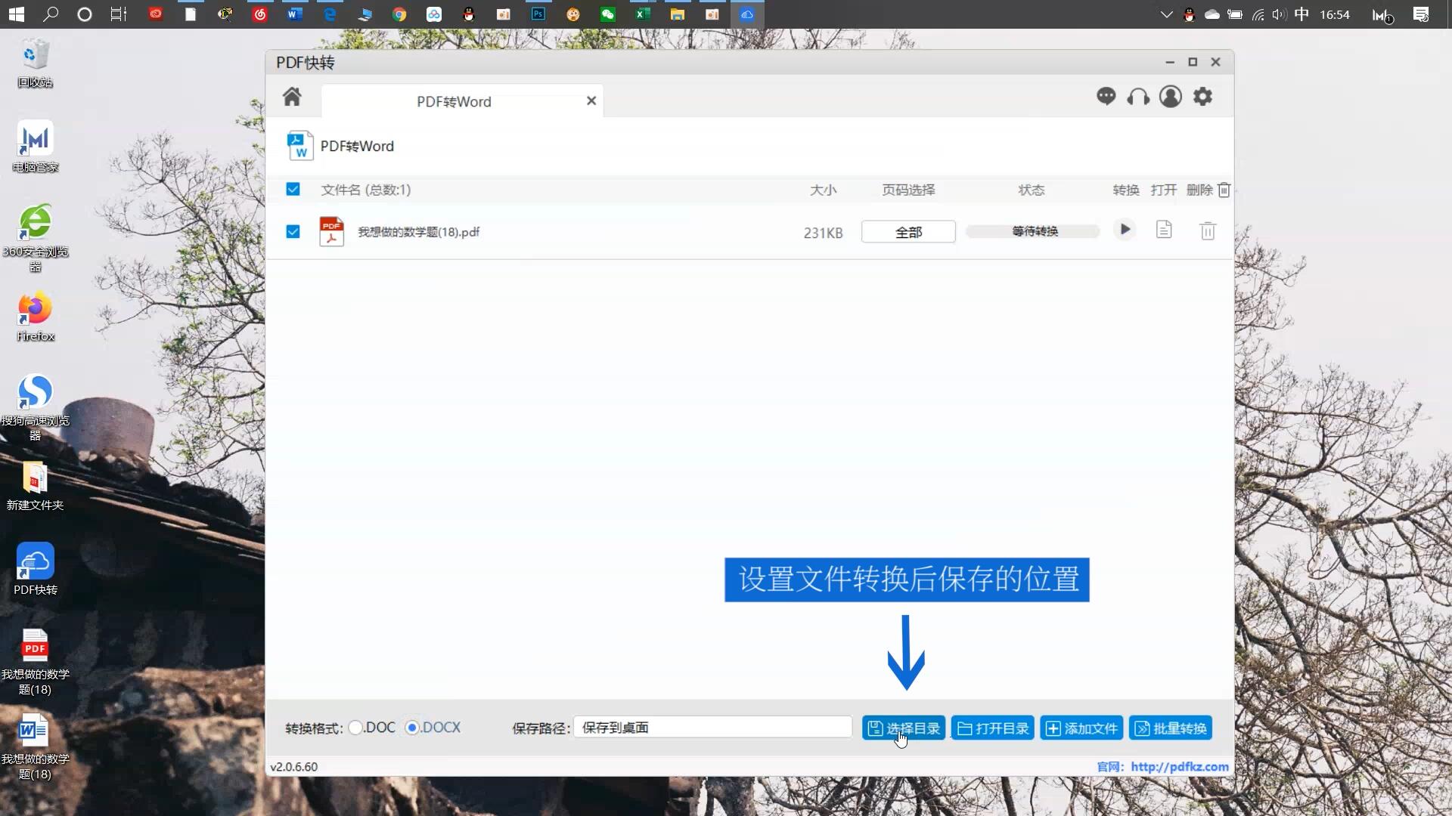The height and width of the screenshot is (816, 1452).
Task: Toggle the select-all files checkbox
Action: 292,190
